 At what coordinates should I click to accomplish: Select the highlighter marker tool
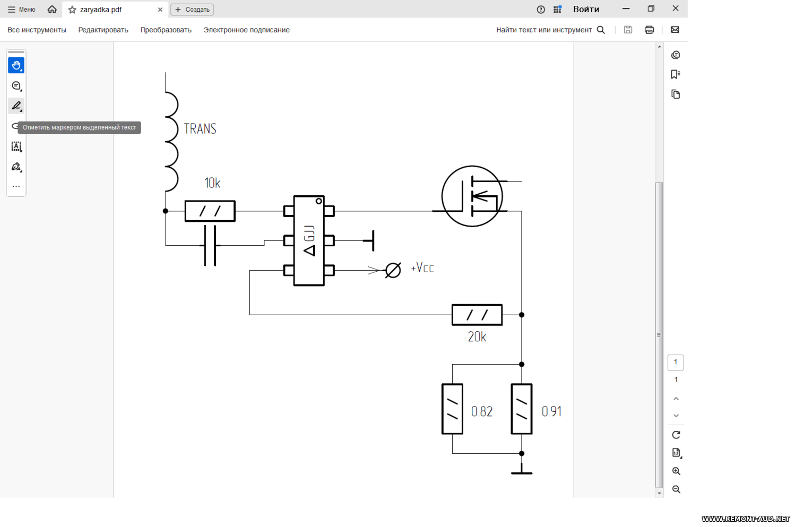click(16, 106)
